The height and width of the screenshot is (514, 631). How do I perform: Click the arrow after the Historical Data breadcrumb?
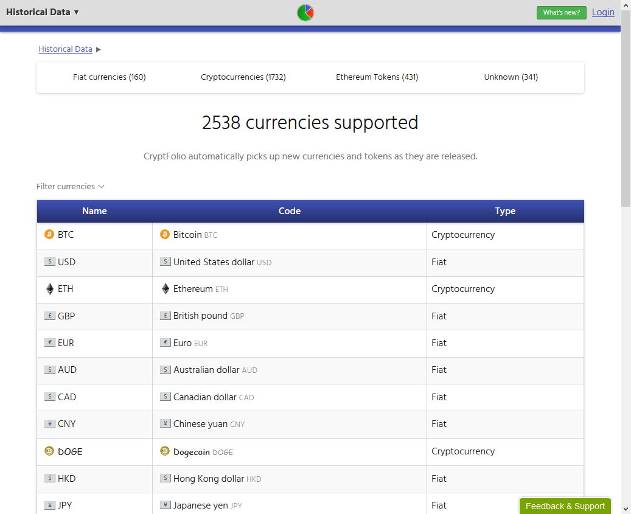(99, 49)
